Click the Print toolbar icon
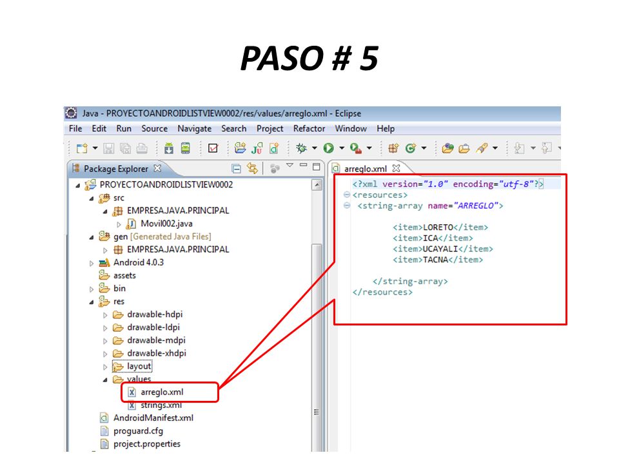619x464 pixels. [x=142, y=148]
